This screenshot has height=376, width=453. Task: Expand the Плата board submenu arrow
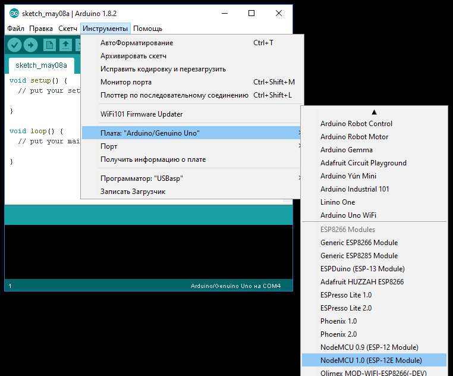299,133
